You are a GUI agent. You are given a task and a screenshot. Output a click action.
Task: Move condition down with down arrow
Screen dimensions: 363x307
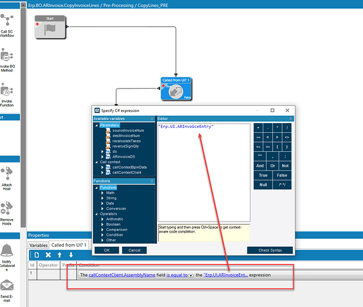(71, 255)
